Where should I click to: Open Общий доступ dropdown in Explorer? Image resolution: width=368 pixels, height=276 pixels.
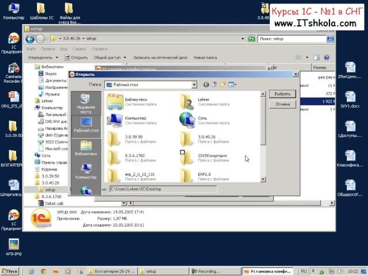click(x=110, y=57)
